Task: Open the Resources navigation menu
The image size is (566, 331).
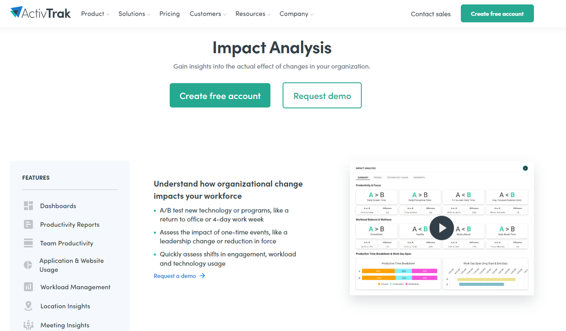Action: tap(253, 14)
